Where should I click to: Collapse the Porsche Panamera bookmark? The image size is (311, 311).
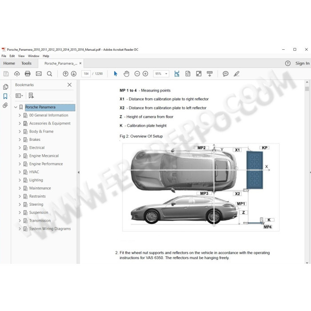click(16, 107)
